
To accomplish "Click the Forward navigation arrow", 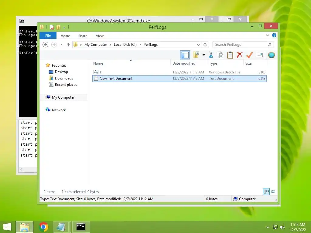I will (x=54, y=45).
